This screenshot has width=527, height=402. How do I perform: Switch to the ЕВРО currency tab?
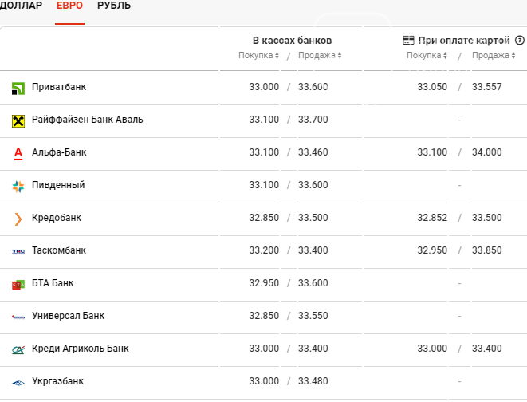[x=69, y=6]
